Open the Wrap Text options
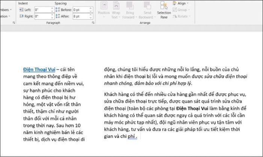 [116, 10]
